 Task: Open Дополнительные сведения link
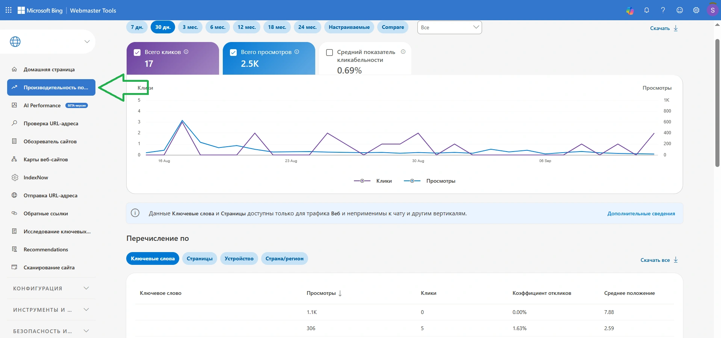pos(641,213)
